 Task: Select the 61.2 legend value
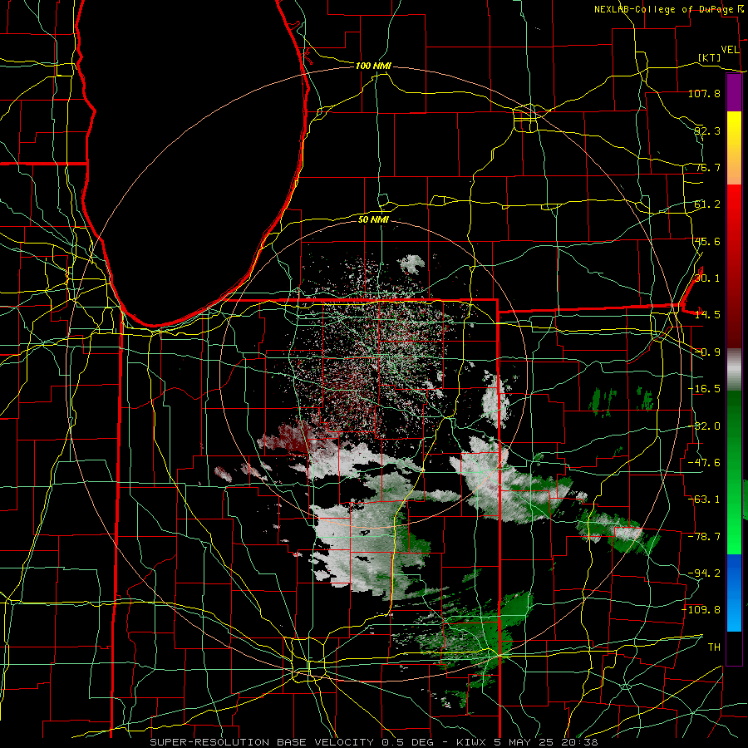[x=707, y=204]
